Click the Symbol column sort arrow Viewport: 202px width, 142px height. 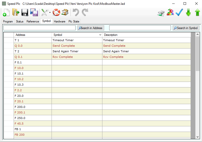[x=100, y=35]
